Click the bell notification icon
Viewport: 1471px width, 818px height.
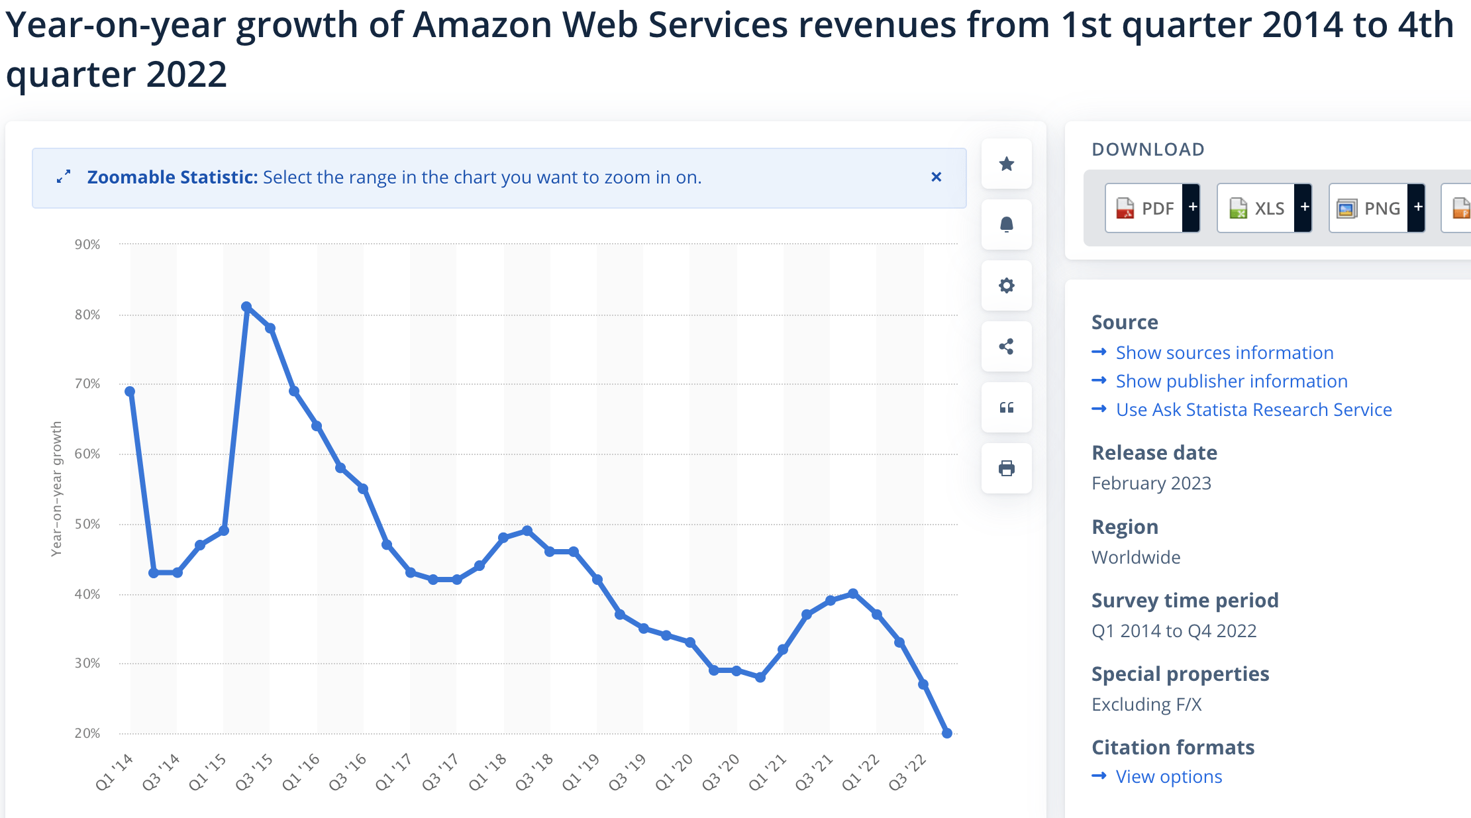click(1006, 225)
